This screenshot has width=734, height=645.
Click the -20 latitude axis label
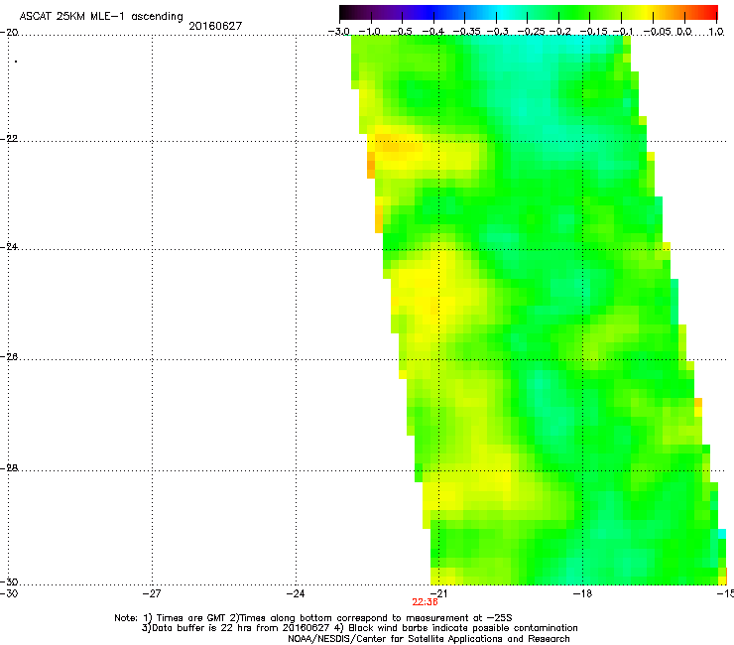[x=9, y=32]
